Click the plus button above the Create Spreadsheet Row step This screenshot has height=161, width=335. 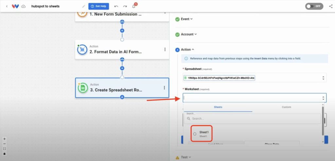(122, 68)
